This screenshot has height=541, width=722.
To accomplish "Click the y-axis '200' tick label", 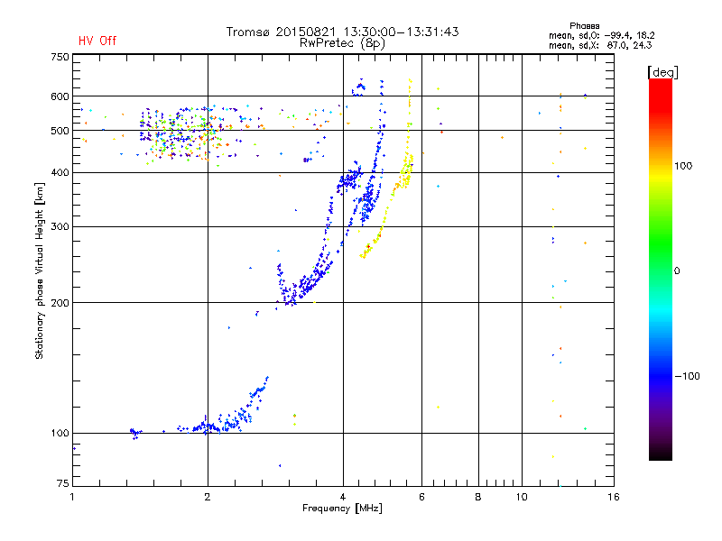I will [60, 303].
